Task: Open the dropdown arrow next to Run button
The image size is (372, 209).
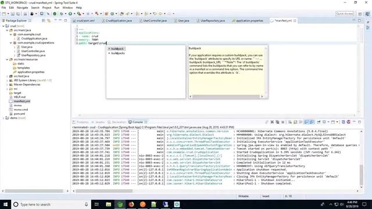Action: pyautogui.click(x=74, y=14)
